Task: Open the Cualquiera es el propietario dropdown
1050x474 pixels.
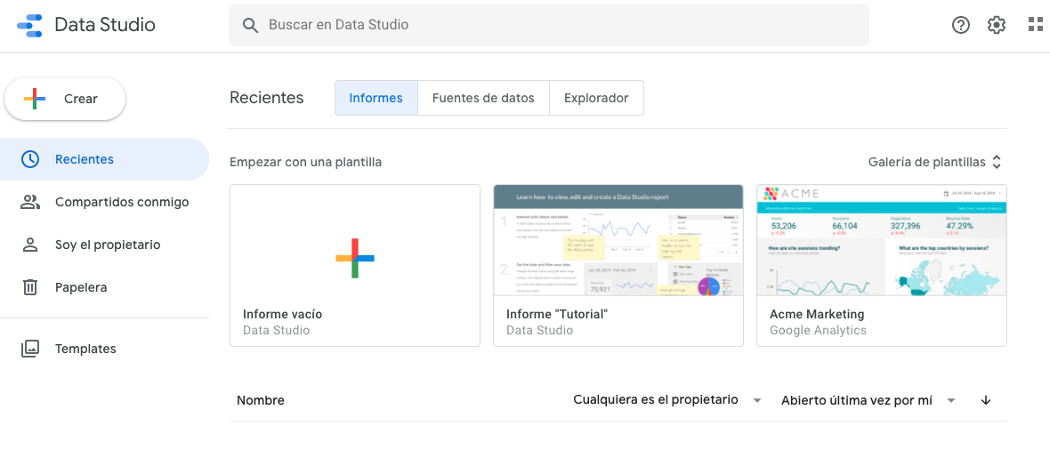Action: click(x=667, y=400)
